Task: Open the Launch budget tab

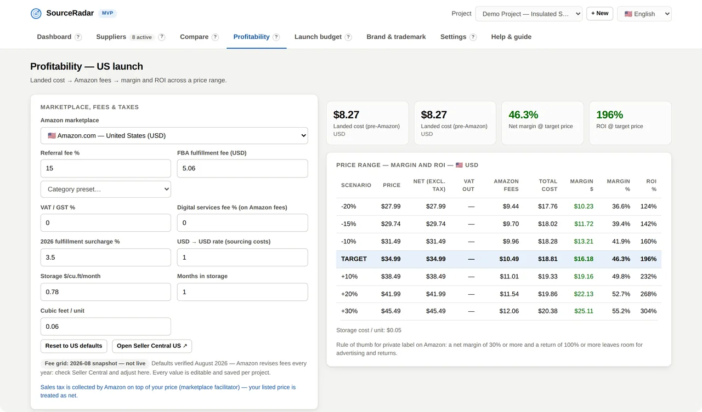Action: 318,37
